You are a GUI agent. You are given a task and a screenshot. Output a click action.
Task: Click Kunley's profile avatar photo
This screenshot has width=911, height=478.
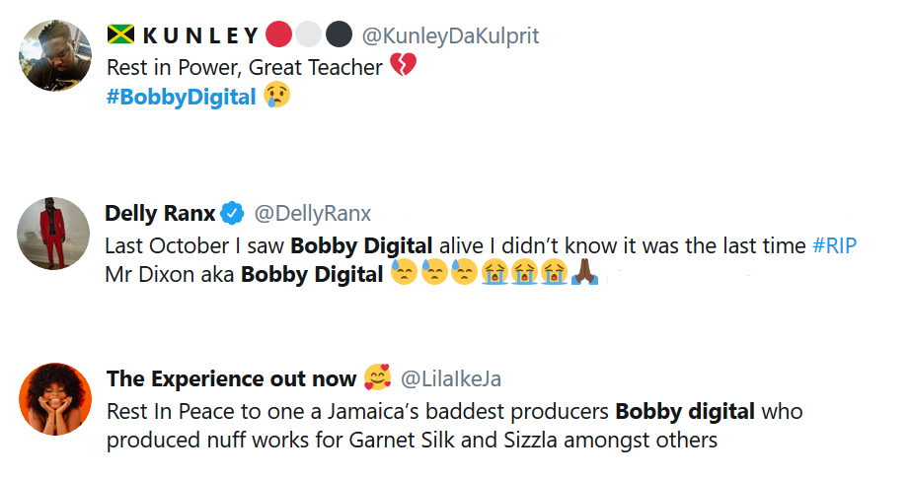coord(55,55)
